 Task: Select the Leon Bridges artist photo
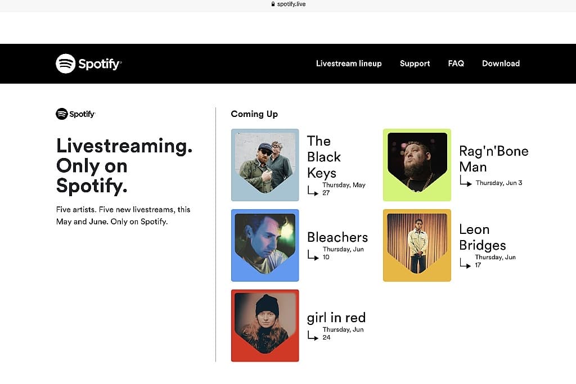pos(417,245)
